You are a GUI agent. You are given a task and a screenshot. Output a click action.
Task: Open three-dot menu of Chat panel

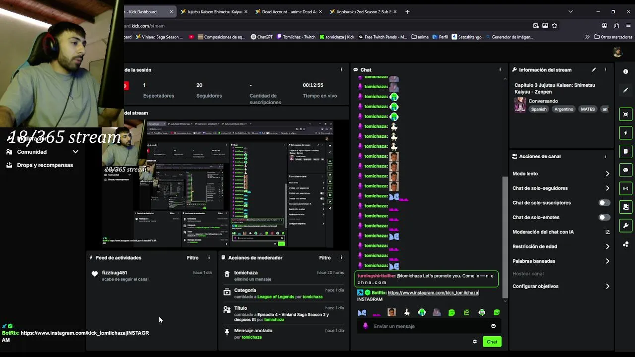(500, 70)
